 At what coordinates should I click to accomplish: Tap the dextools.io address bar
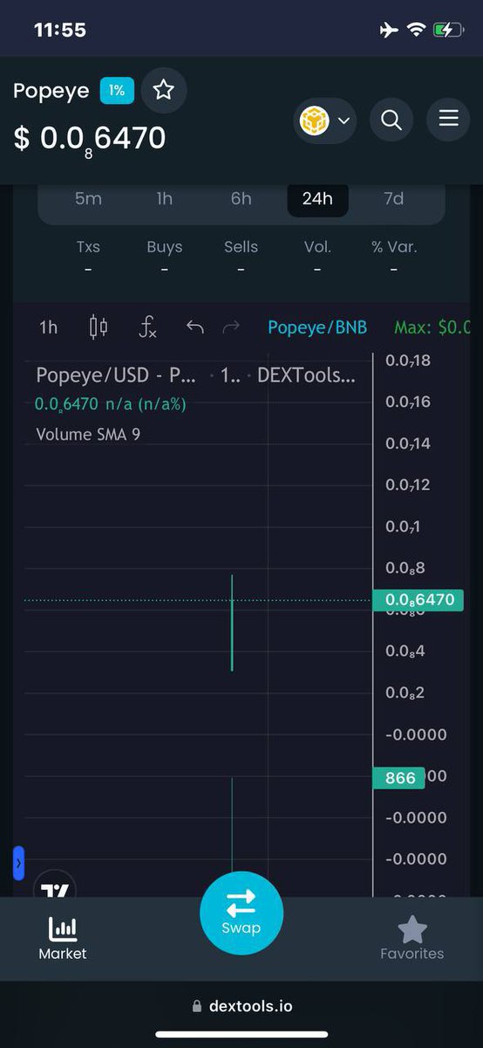point(241,1006)
